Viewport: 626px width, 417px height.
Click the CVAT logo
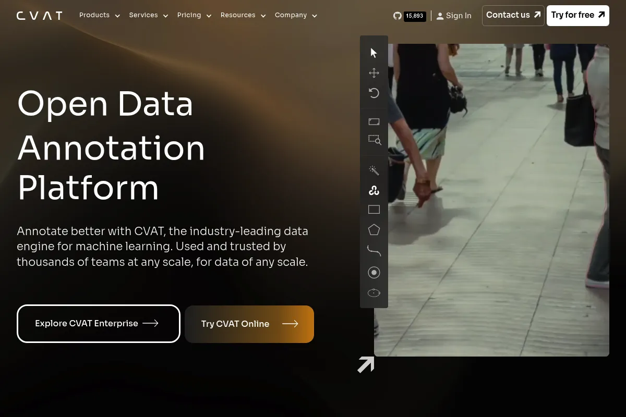(x=39, y=16)
